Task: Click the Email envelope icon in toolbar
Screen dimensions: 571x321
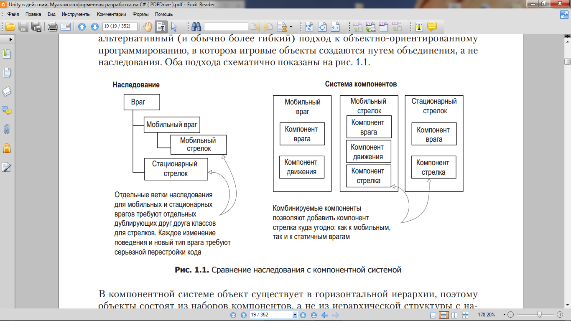Action: coord(66,27)
